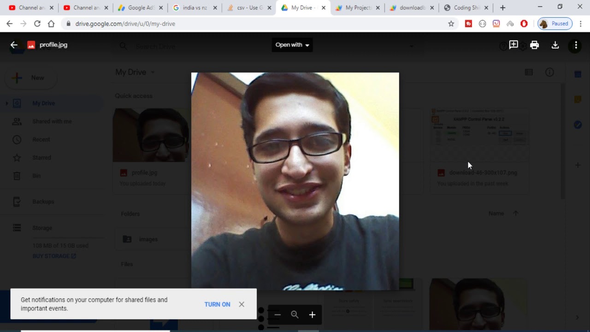The height and width of the screenshot is (332, 590).
Task: Click the back arrow to close preview
Action: click(x=14, y=45)
